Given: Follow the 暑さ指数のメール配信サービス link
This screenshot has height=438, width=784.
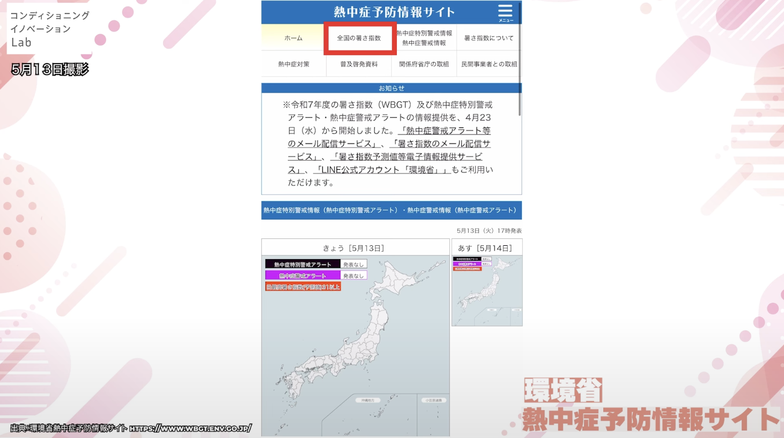Looking at the screenshot, I should point(440,144).
